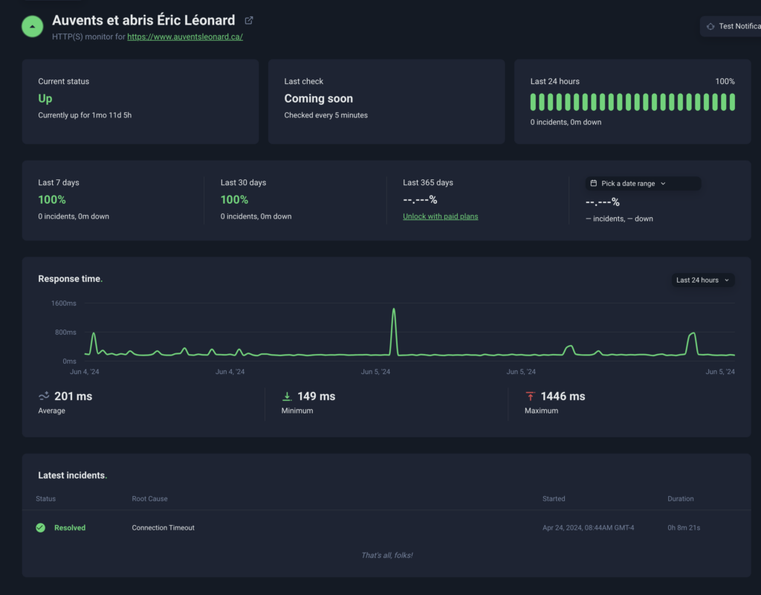
Task: Open the external link icon beside monitor title
Action: point(249,20)
